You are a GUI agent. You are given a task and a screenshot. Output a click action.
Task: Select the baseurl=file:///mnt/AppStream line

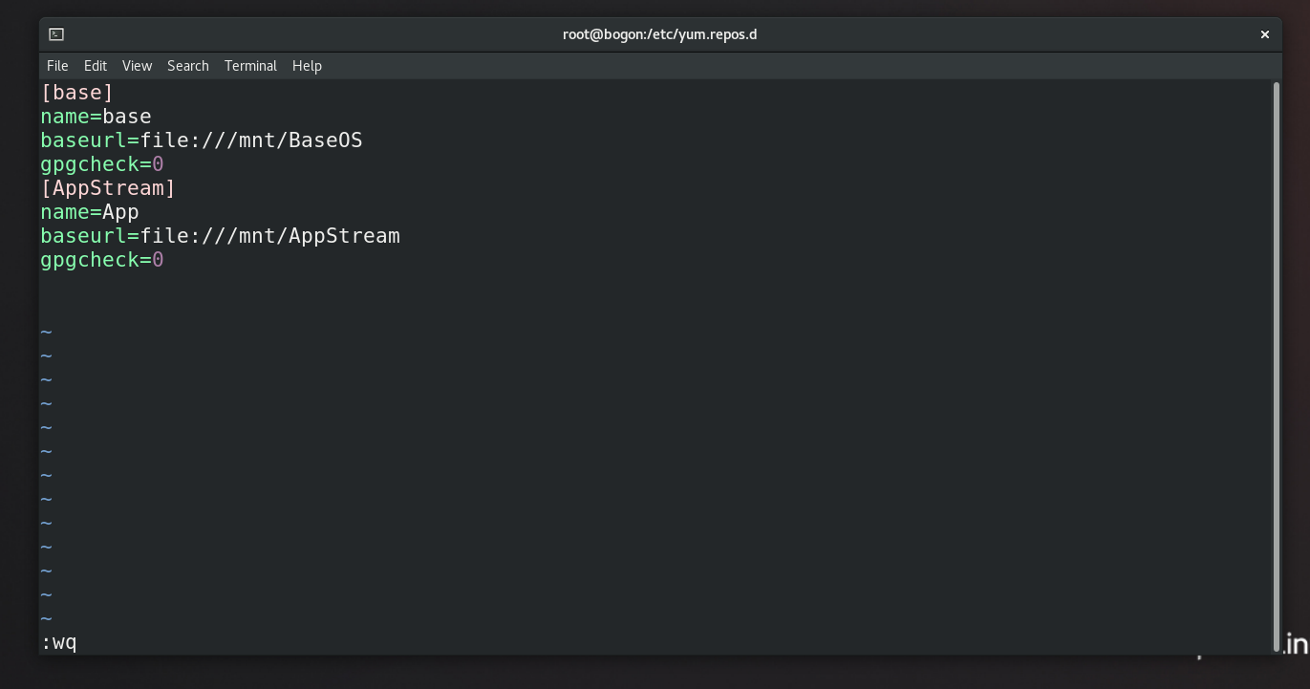[x=220, y=235]
